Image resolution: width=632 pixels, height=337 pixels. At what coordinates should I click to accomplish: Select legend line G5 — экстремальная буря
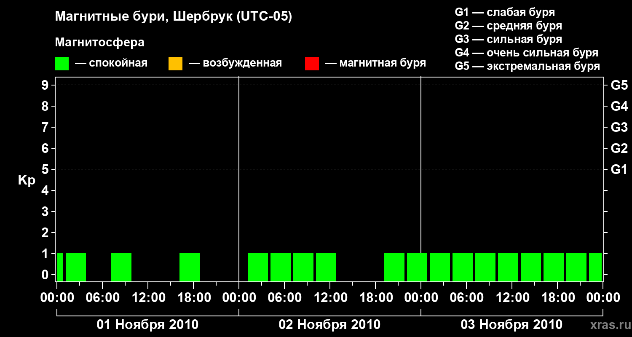coord(527,66)
